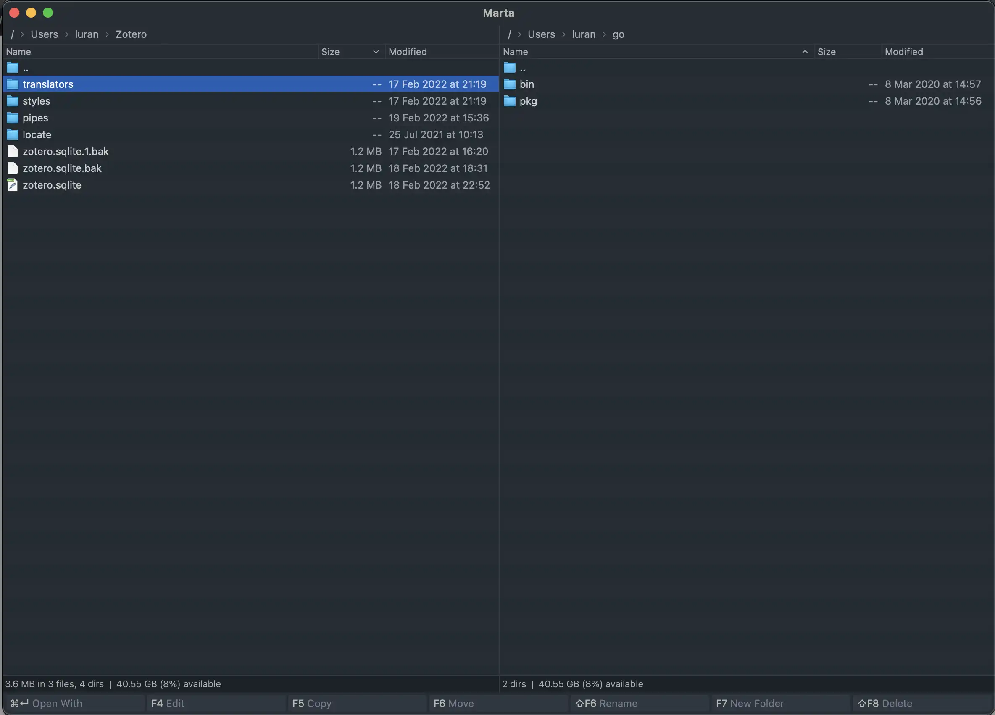Click the translators folder icon

pos(12,84)
